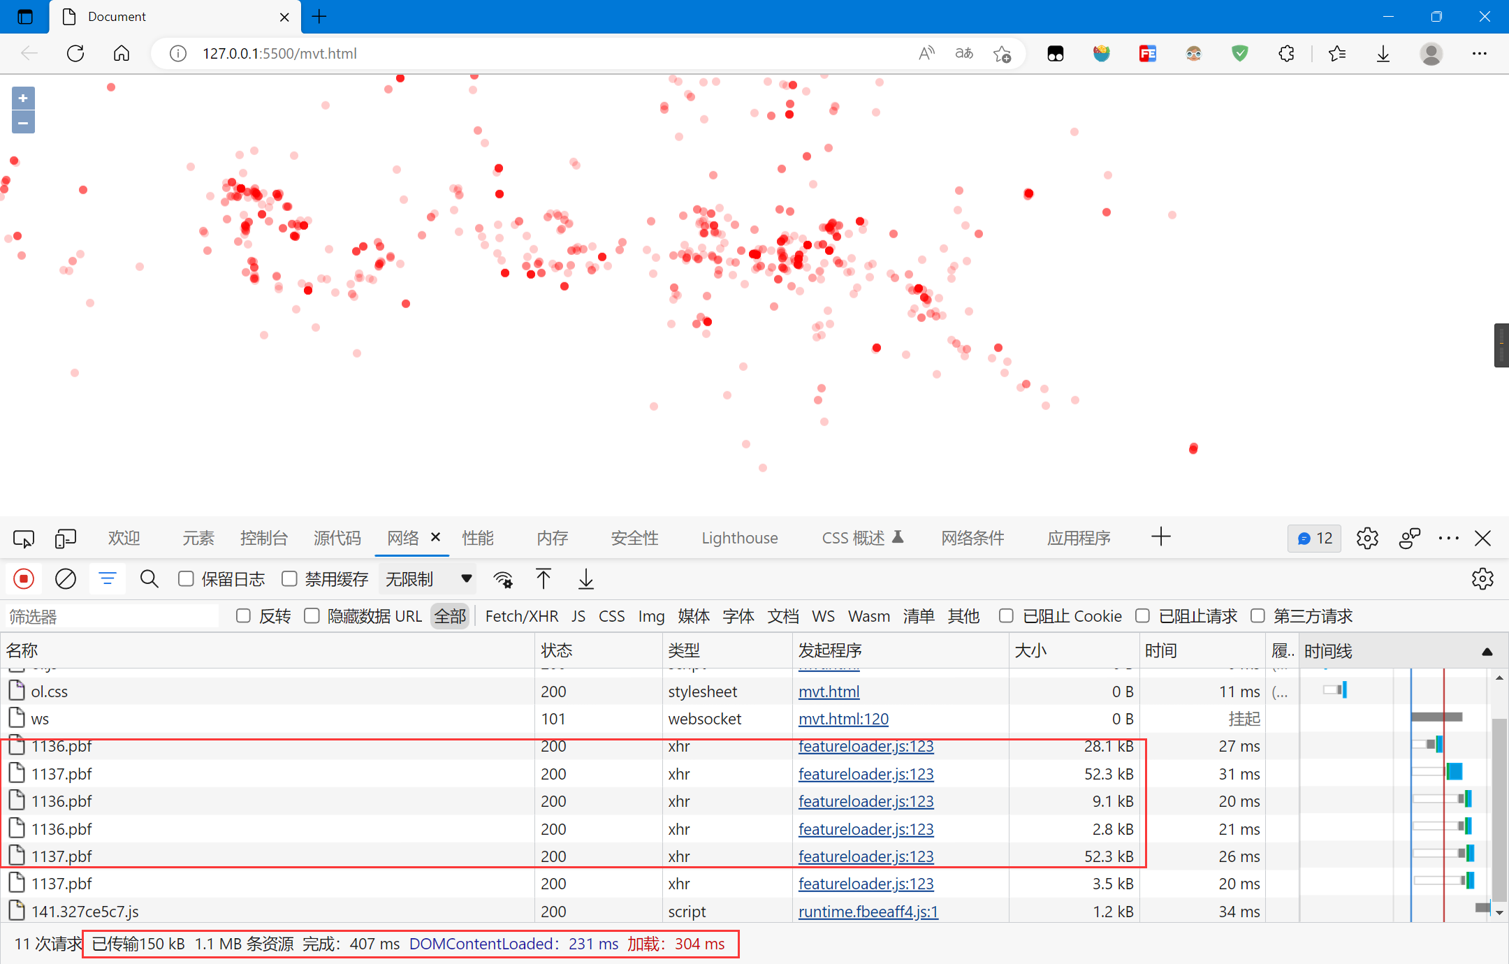Add this page to favorites
This screenshot has height=964, width=1509.
click(x=1002, y=54)
